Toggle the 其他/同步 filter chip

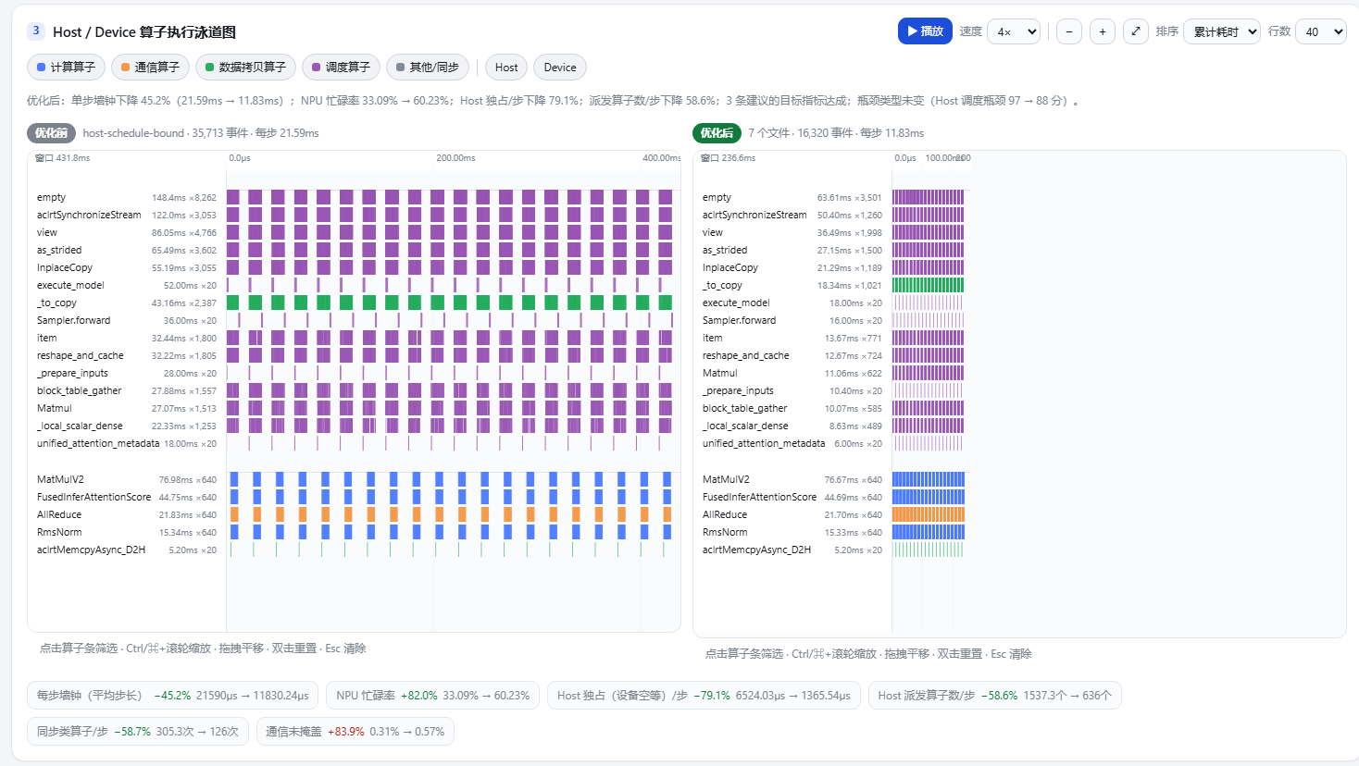428,68
